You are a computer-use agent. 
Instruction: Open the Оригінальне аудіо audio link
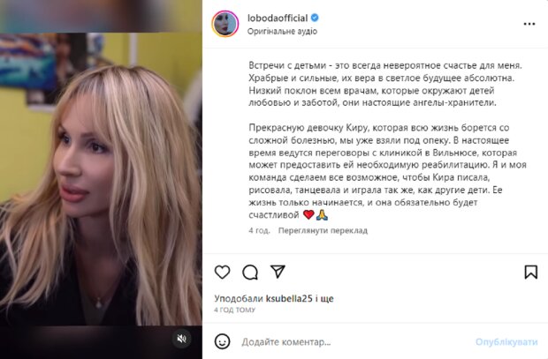click(x=282, y=31)
